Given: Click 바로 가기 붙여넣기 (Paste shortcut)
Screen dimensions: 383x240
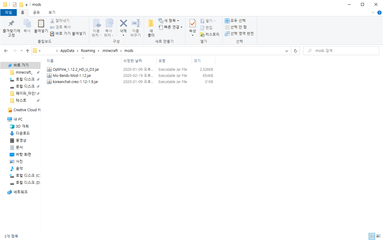Looking at the screenshot, I should (68, 33).
